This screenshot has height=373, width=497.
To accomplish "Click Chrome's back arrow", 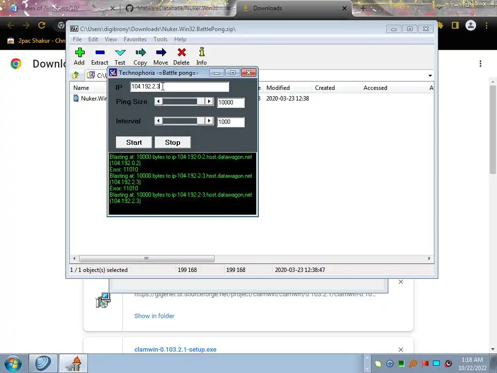I will [11, 25].
